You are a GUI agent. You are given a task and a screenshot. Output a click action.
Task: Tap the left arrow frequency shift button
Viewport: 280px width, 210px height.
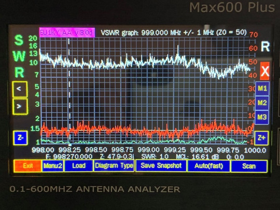click(x=20, y=89)
